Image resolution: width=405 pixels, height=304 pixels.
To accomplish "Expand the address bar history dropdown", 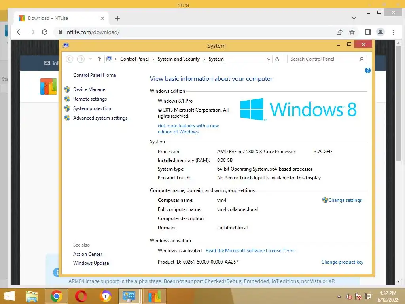I will coord(269,59).
